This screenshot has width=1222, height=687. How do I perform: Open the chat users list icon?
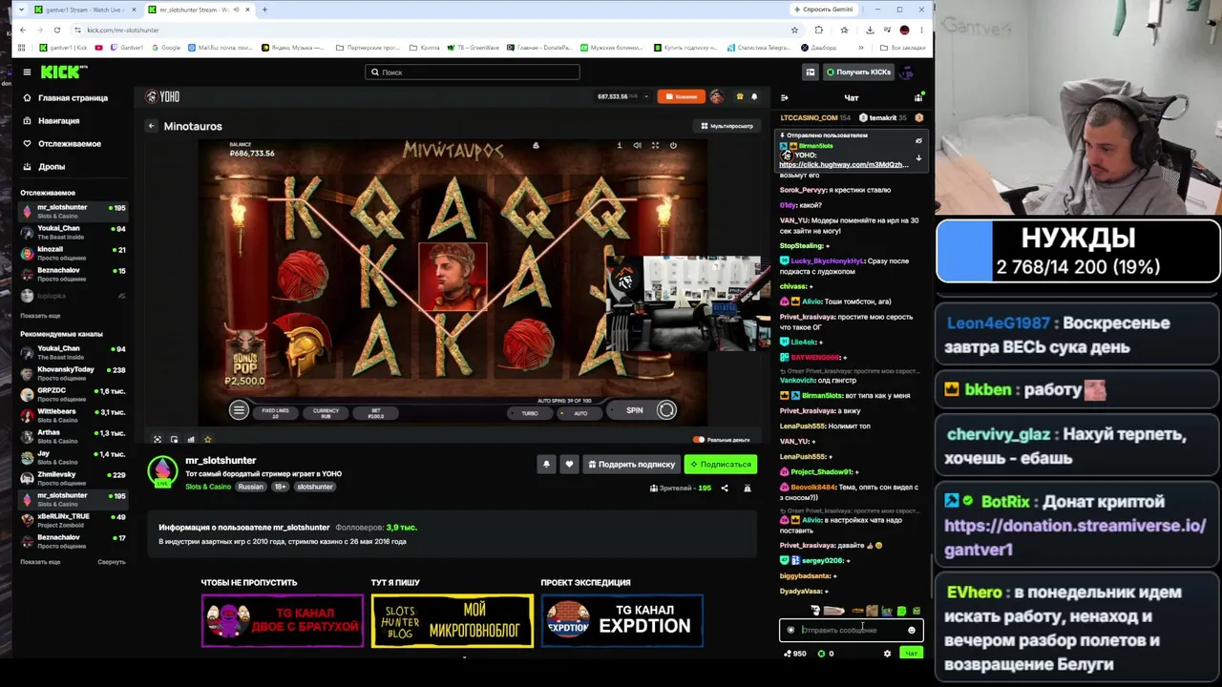coord(918,97)
